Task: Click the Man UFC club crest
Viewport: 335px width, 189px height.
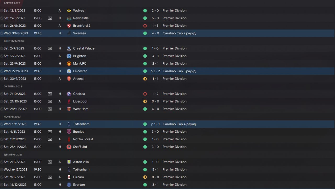Action: (69, 64)
